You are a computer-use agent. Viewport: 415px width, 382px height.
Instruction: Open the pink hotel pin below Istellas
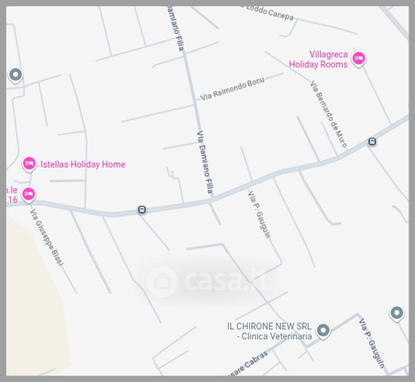coord(29,194)
